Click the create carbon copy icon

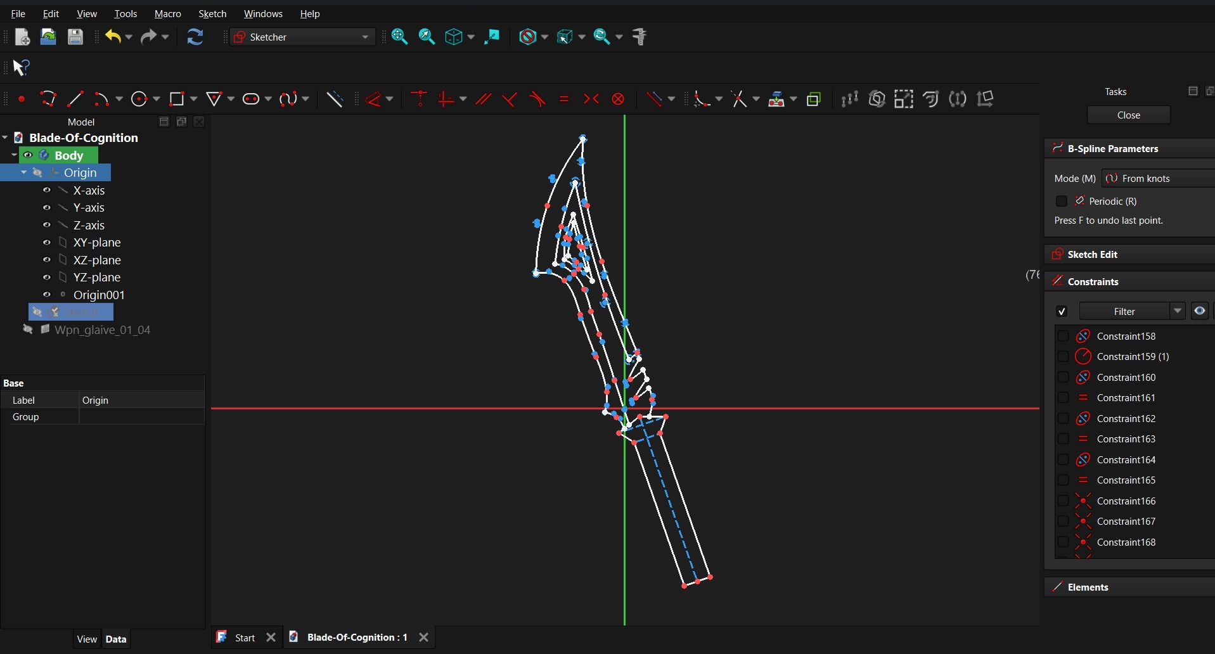pyautogui.click(x=814, y=99)
